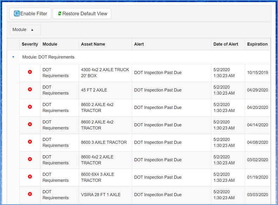Select the VSIRA 28 FT 1 AXLE asset cell
Image resolution: width=278 pixels, height=205 pixels.
pos(101,195)
